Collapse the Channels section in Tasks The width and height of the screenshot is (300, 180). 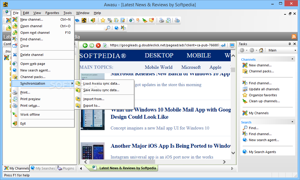pyautogui.click(x=292, y=59)
